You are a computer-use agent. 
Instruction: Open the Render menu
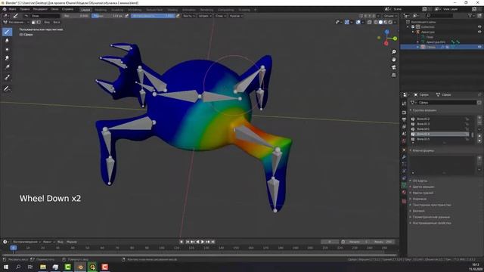pos(40,9)
